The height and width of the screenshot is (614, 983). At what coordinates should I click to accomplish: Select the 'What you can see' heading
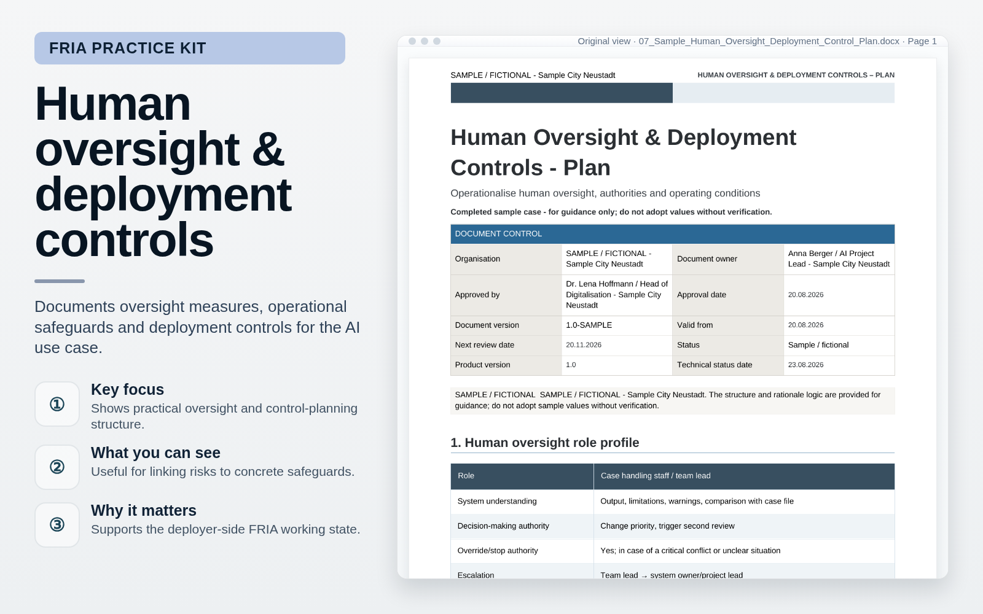coord(155,453)
